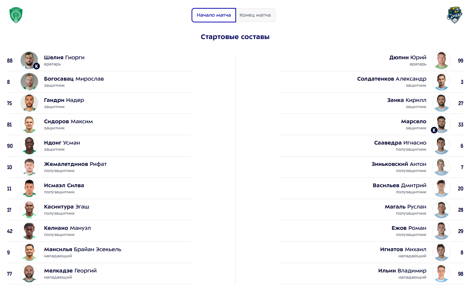The image size is (470, 288).
Task: Open Богосавац Мирослав's player photo
Action: pos(29,82)
